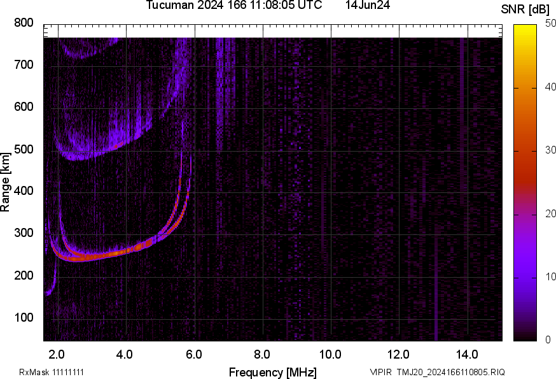The height and width of the screenshot is (379, 556).
Task: Click the 700 range tick label
Action: click(24, 65)
